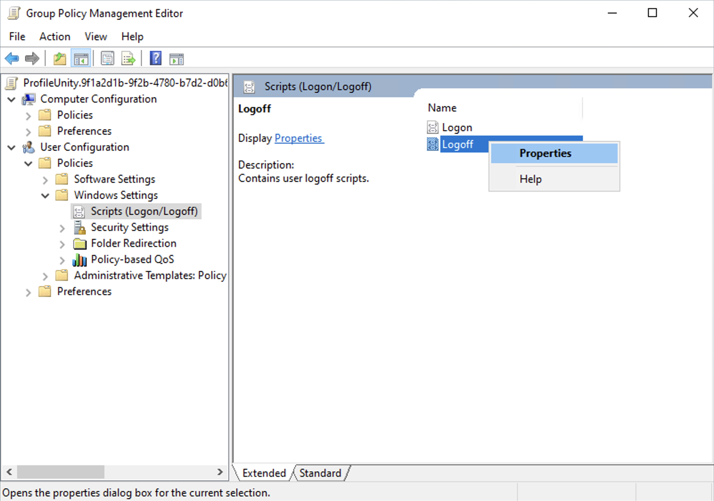Collapse the Windows Settings tree node

tap(45, 196)
